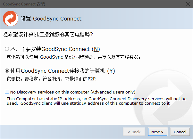
Task: Select the radio circle for not installing GoodSync Connect
Action: click(7, 49)
